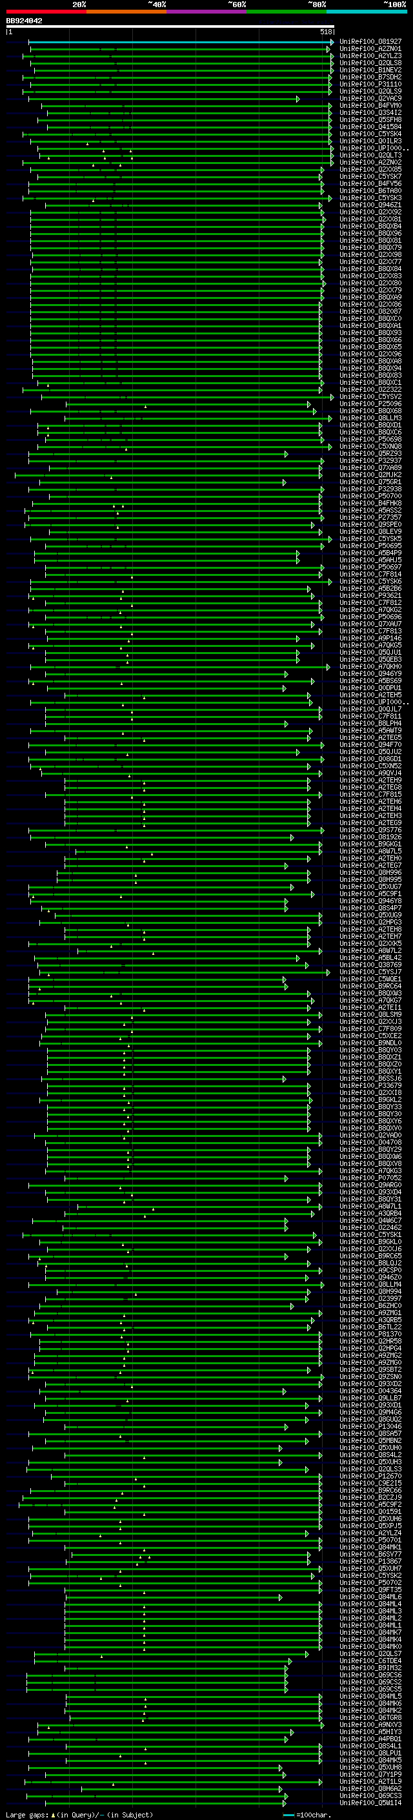Select the UniRef100_Q75GR1 label

[x=370, y=482]
